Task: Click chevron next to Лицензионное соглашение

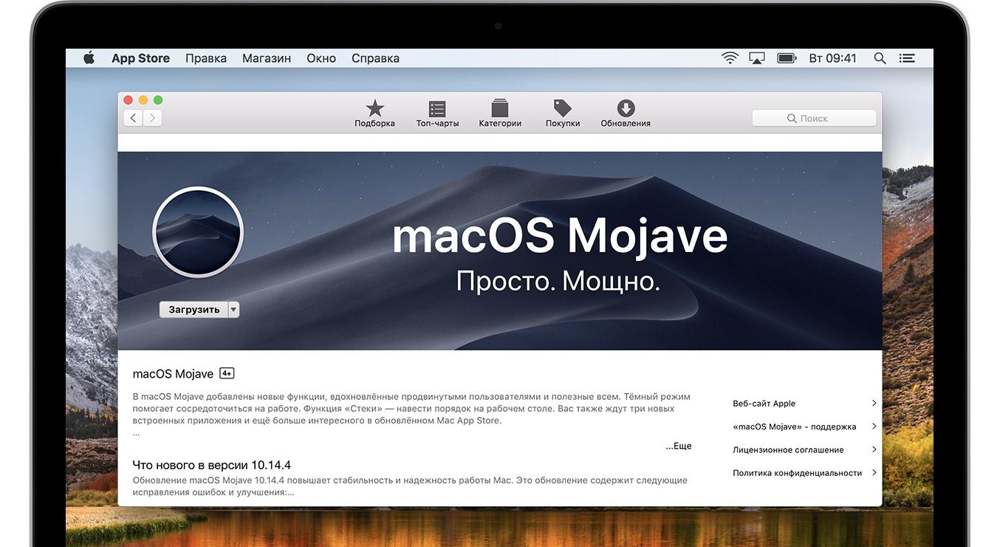Action: coord(874,449)
